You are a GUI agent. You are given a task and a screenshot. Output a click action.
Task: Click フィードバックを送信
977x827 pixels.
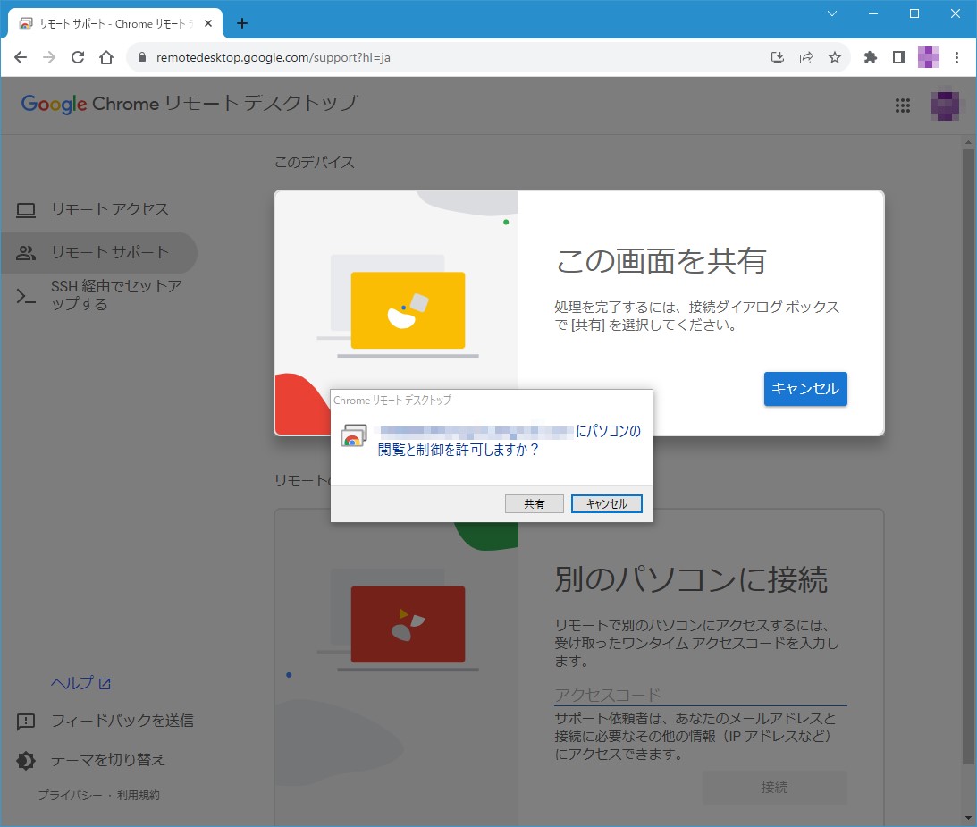105,721
